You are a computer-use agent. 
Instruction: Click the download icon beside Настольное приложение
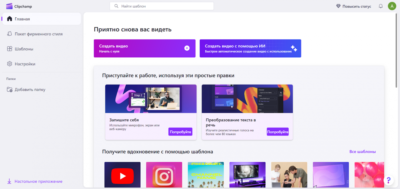(9, 181)
